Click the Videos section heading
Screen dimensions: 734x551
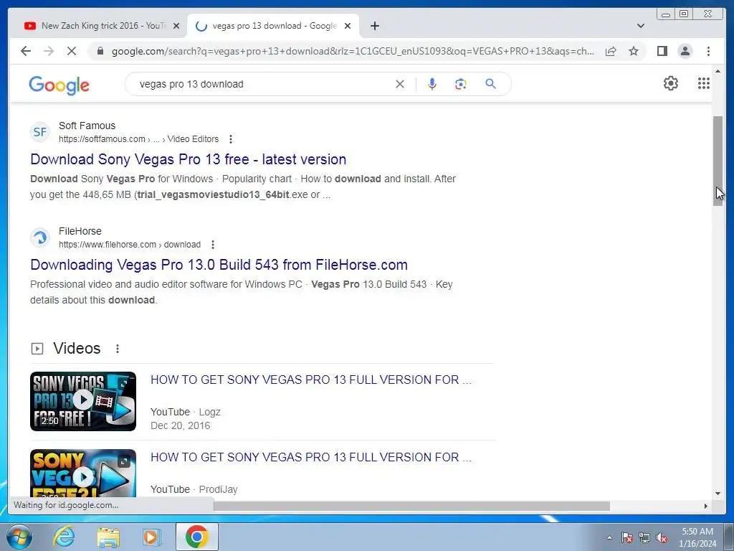click(77, 349)
